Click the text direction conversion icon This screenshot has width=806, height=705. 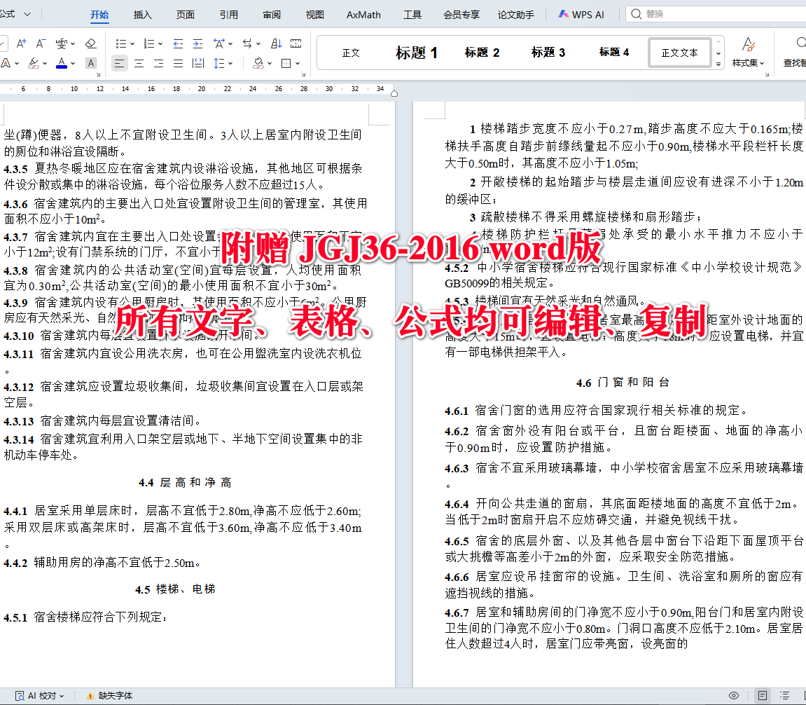[247, 43]
